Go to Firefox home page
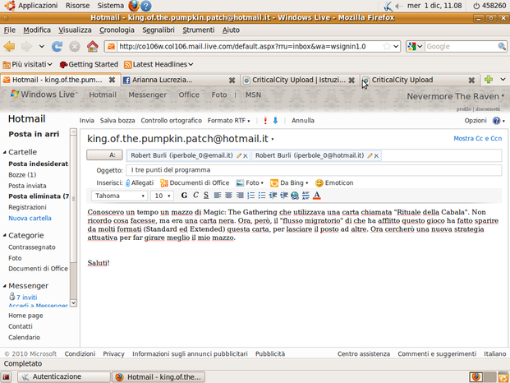510x383 pixels. pos(92,47)
